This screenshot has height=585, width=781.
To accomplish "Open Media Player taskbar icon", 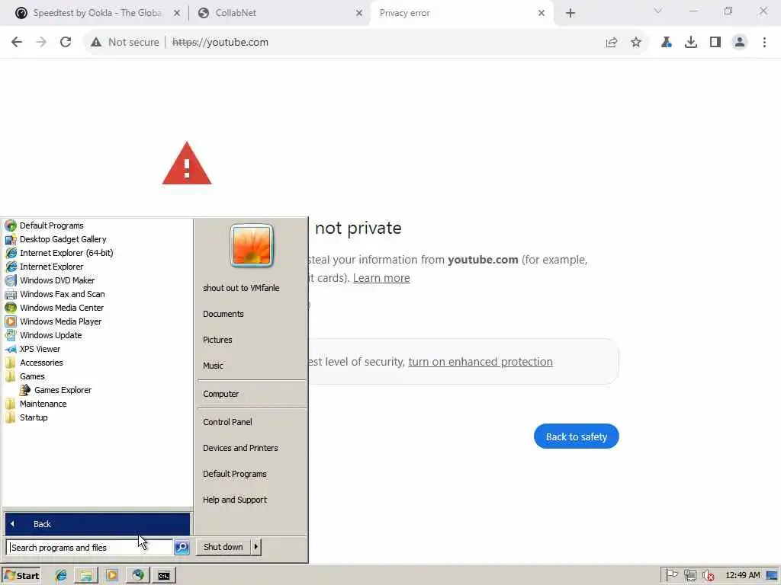I will click(111, 576).
